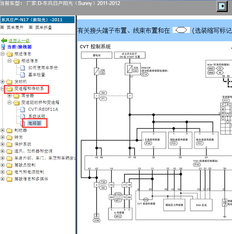Click the ROM 总成 box

click(x=201, y=205)
